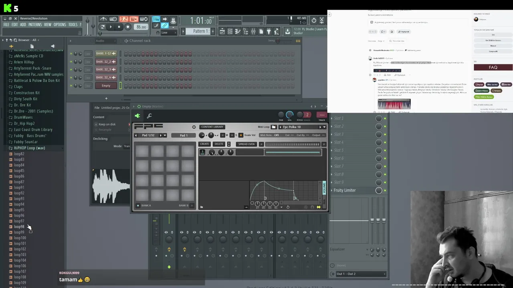Viewport: 513px width, 288px height.
Task: Click the SPREAD EVEN button
Action: point(246,144)
